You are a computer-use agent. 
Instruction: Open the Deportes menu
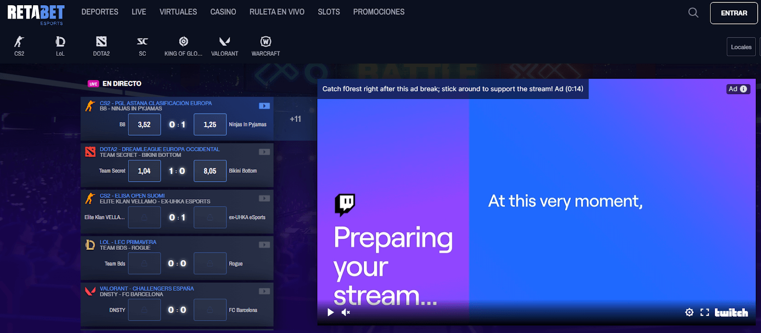click(x=100, y=12)
